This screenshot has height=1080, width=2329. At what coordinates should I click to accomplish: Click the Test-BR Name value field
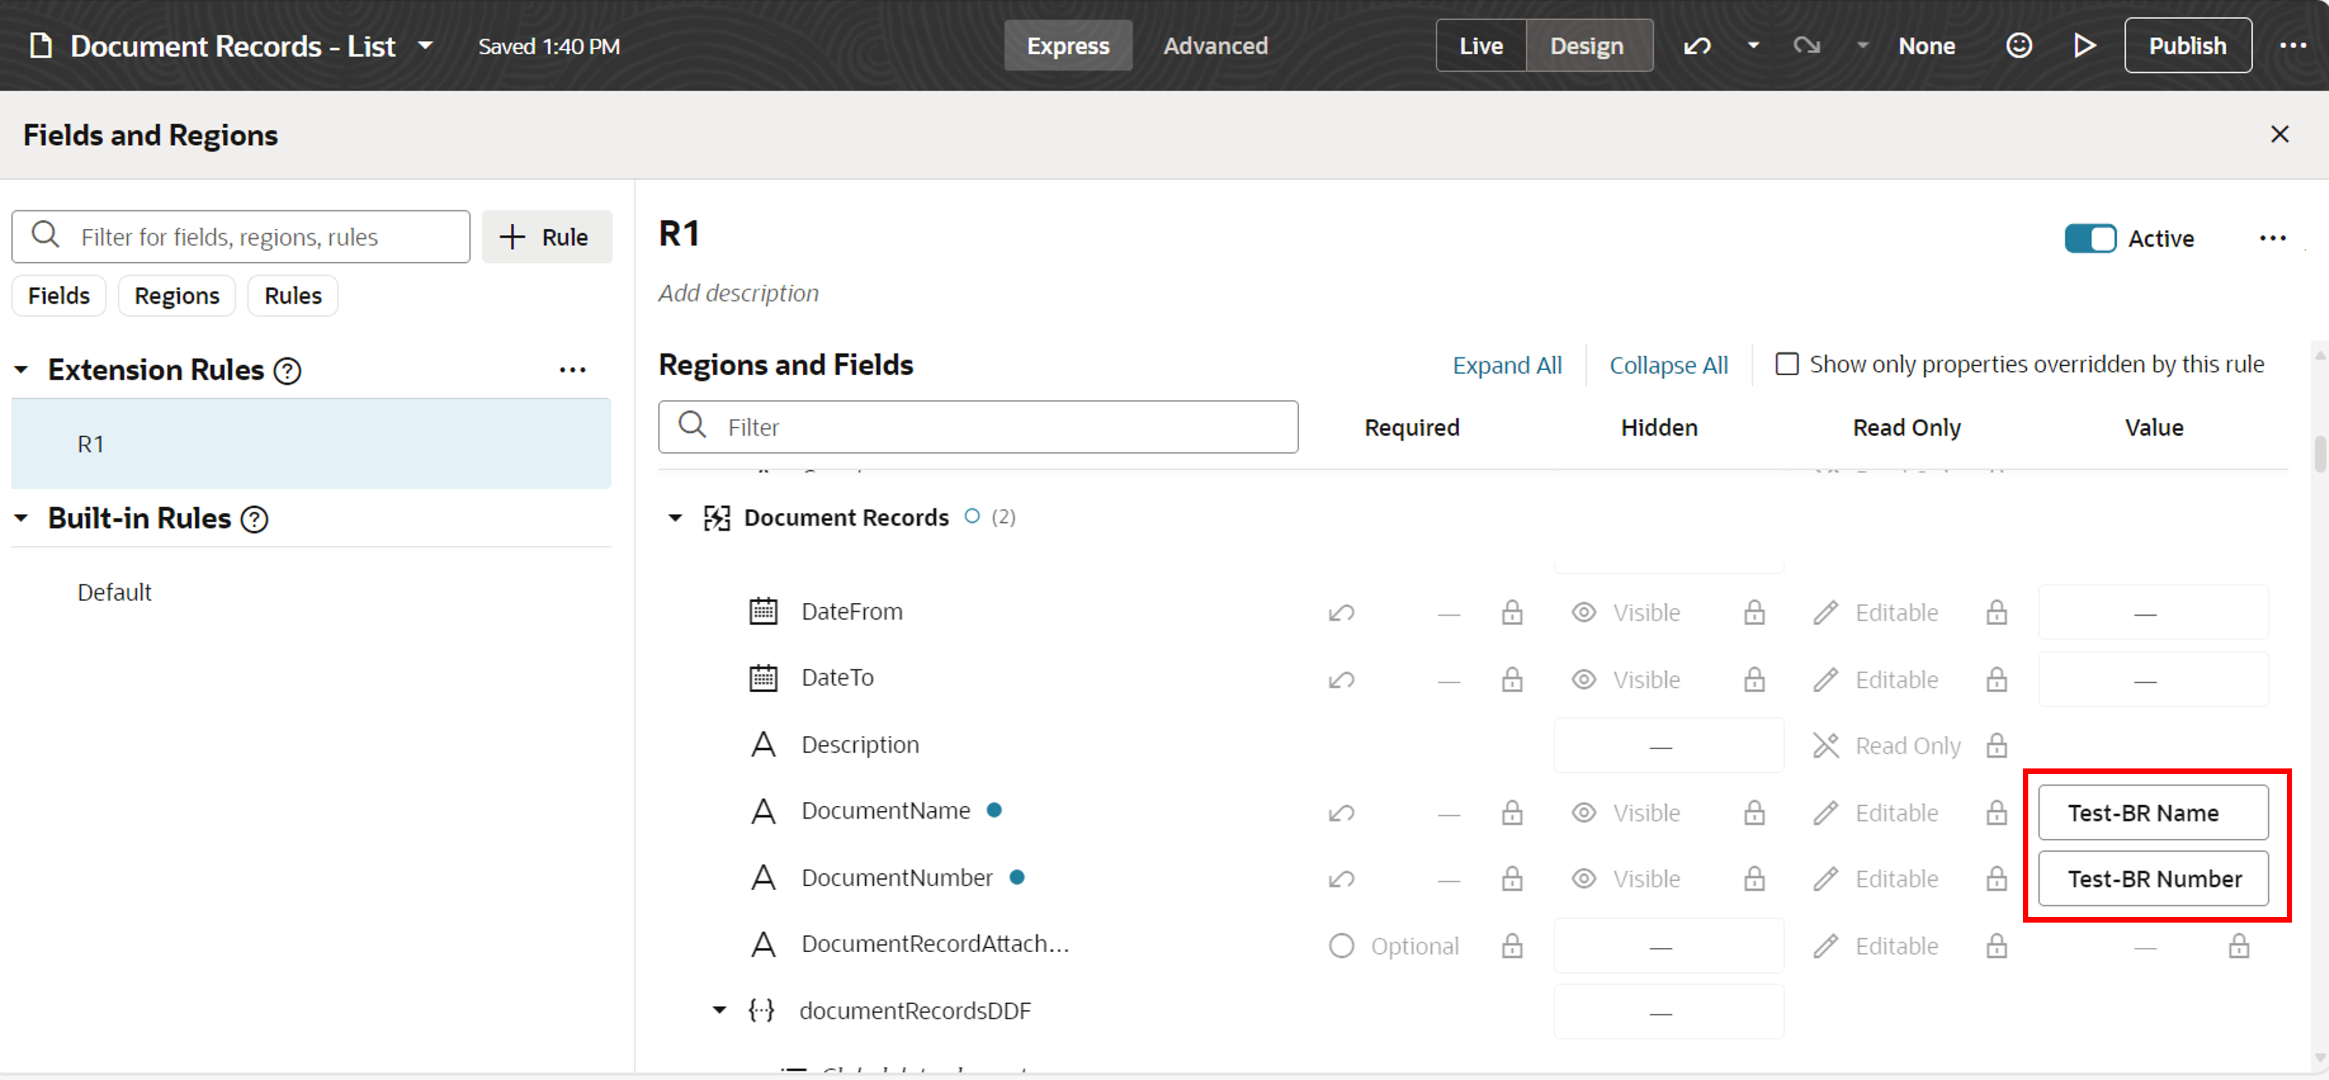(2153, 812)
